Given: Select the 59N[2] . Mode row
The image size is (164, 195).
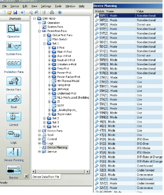Looking at the screenshot, I should (128, 117).
